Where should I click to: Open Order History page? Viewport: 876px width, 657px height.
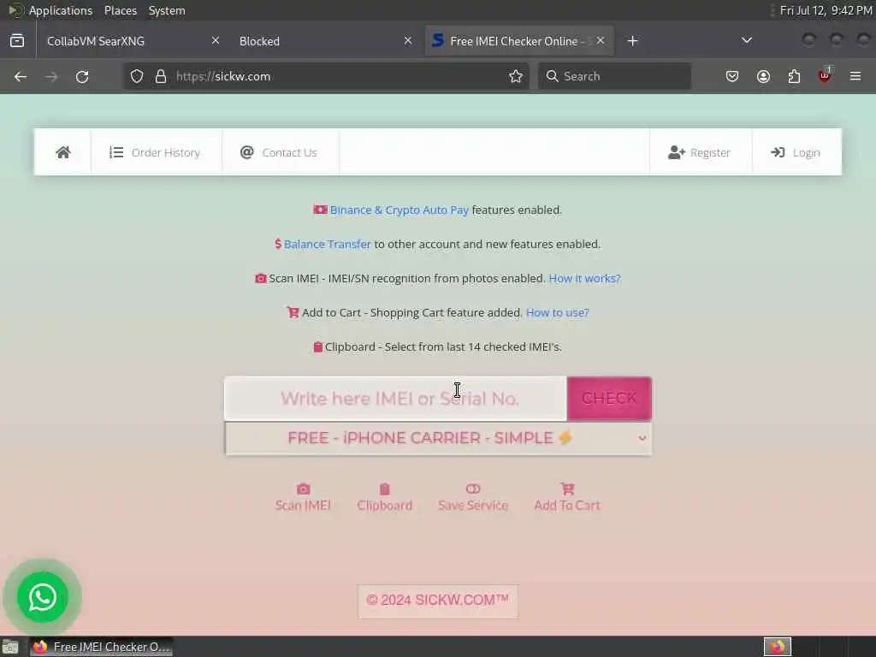pos(155,152)
